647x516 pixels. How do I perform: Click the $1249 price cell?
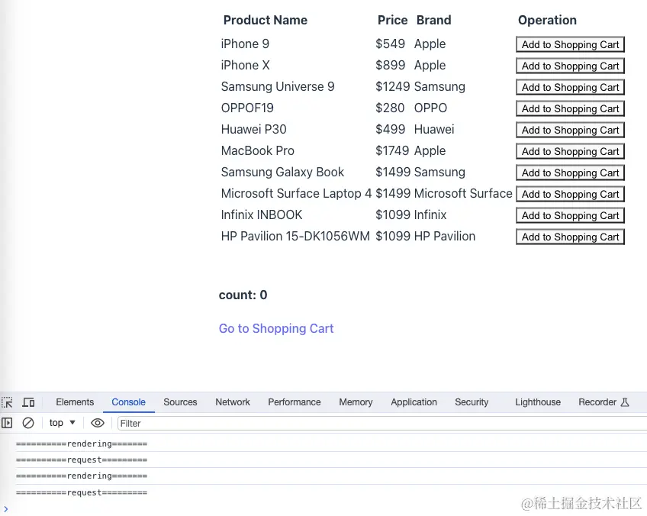click(x=393, y=87)
